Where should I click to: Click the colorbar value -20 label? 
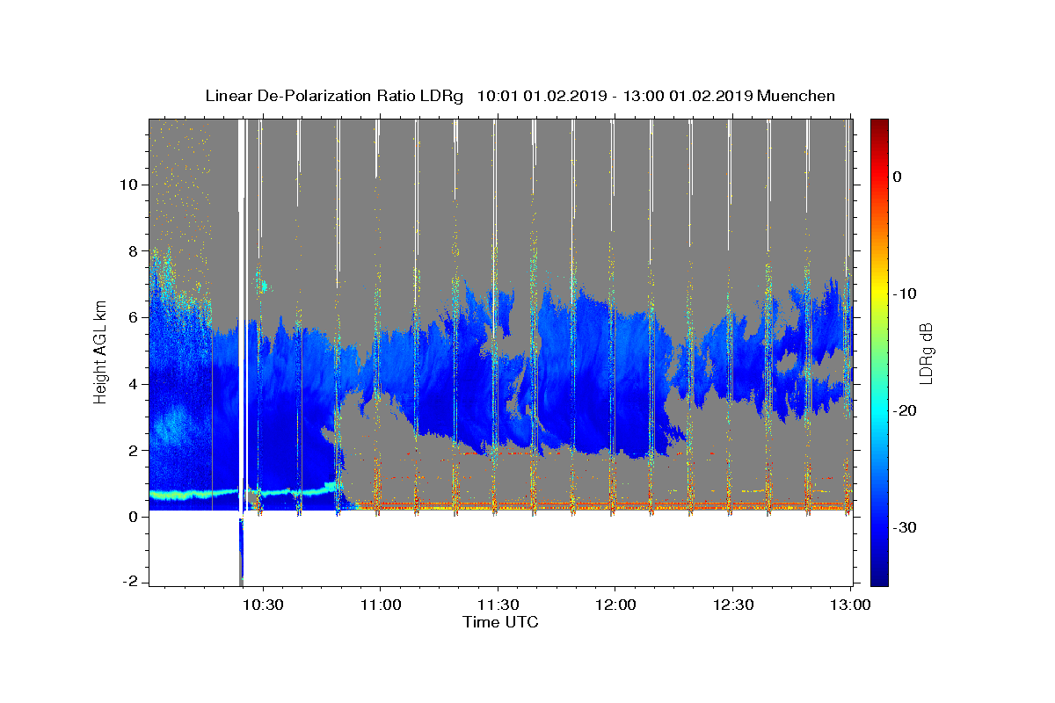(x=905, y=410)
